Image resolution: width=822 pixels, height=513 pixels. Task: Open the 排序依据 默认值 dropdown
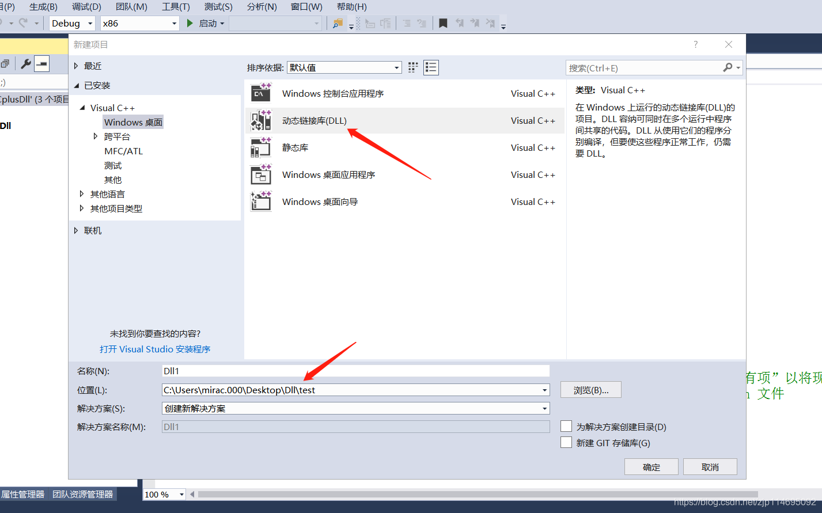[344, 67]
